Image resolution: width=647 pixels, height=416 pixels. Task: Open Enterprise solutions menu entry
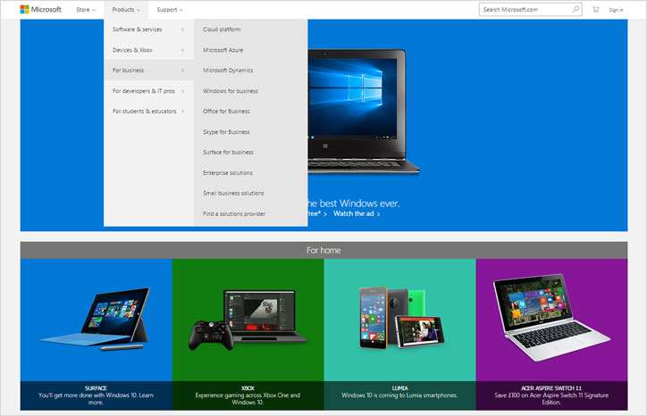(x=227, y=173)
